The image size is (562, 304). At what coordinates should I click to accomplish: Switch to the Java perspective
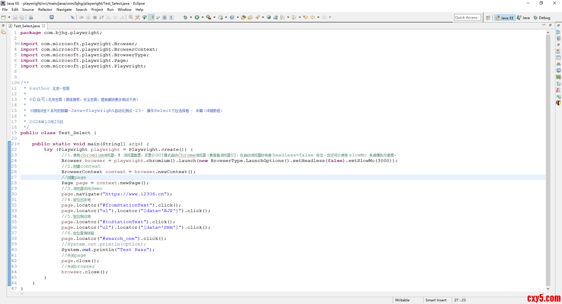523,18
